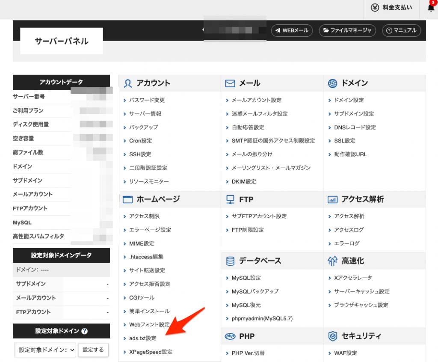Click the メール envelope icon

click(x=230, y=83)
